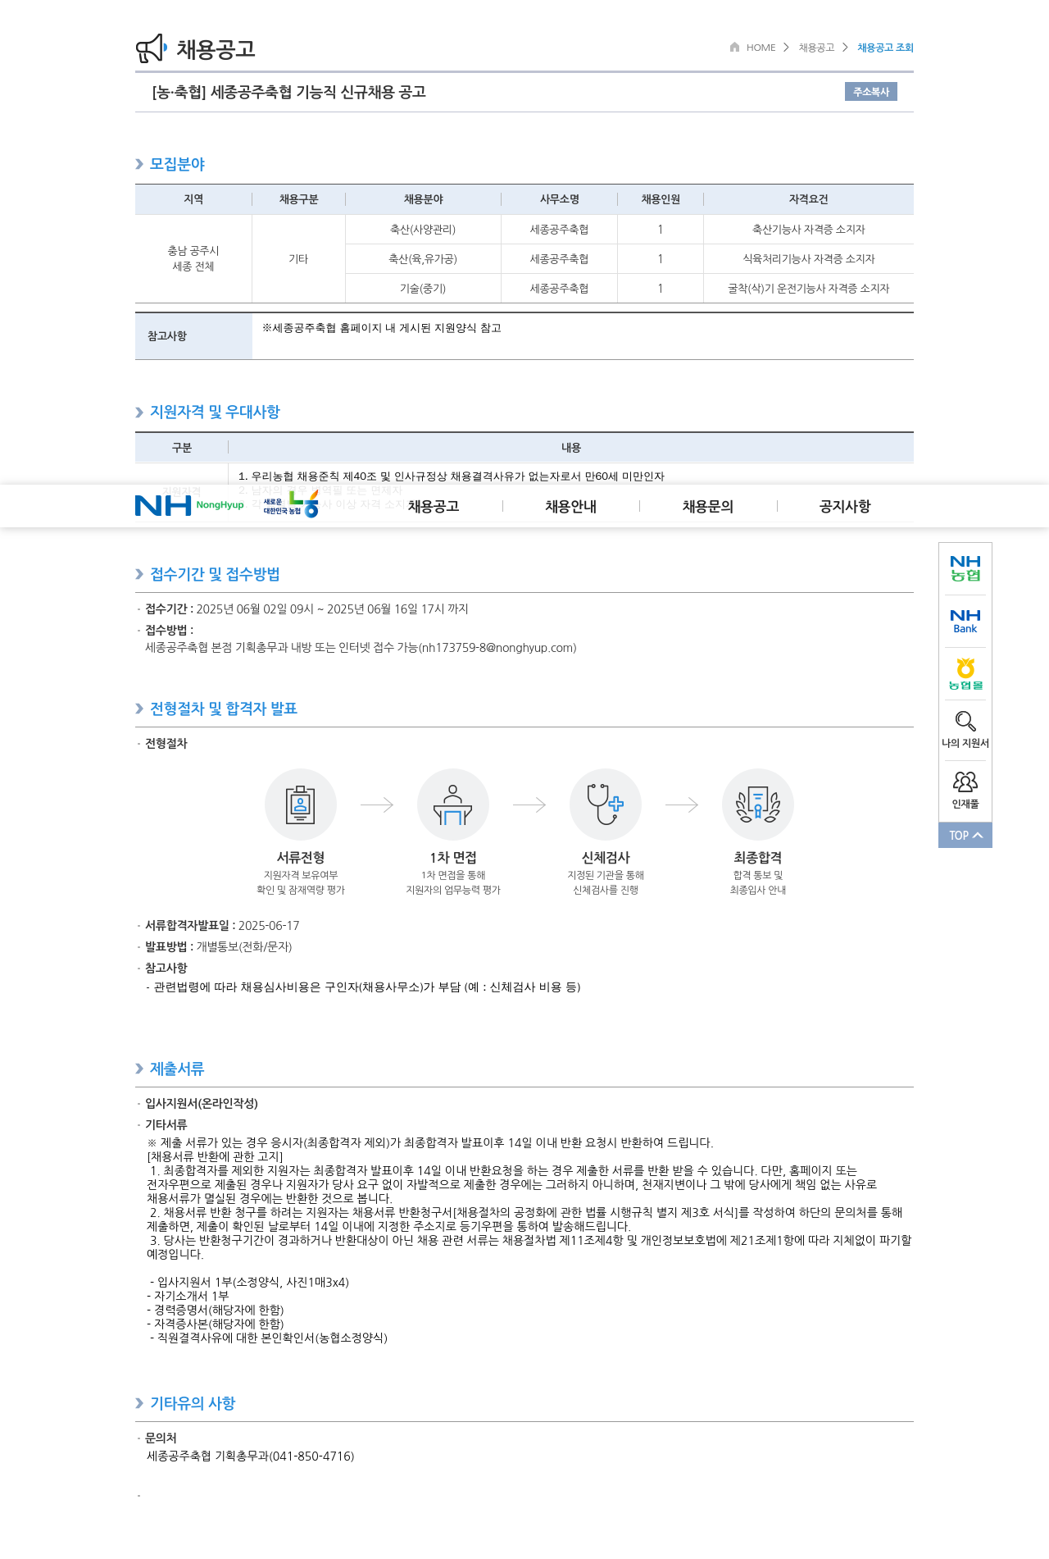Click the 굴착(삭)기 운전기능사 자격증 소지자 cell
Image resolution: width=1049 pixels, height=1559 pixels.
coord(809,289)
